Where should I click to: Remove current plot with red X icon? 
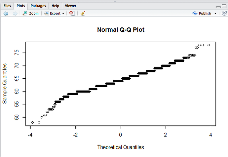point(72,14)
